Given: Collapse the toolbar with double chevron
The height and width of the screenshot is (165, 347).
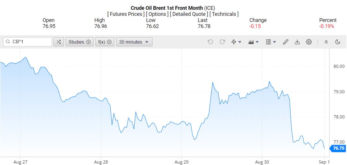Looking at the screenshot, I should point(326,42).
